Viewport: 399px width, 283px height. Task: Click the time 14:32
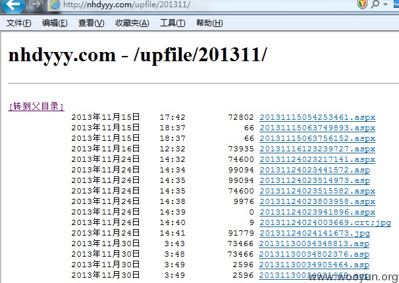point(173,159)
